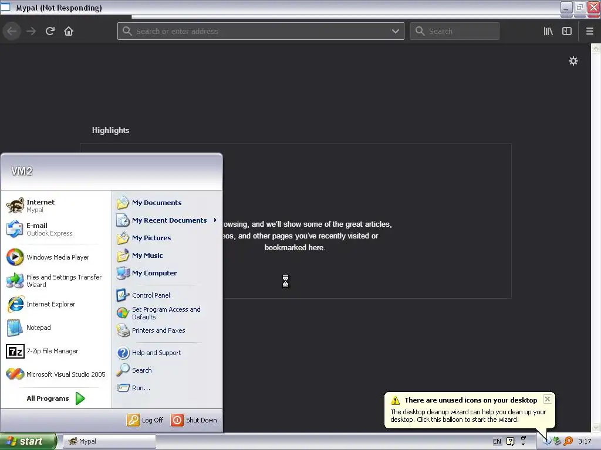Click the Start button
This screenshot has width=601, height=450.
pyautogui.click(x=28, y=441)
